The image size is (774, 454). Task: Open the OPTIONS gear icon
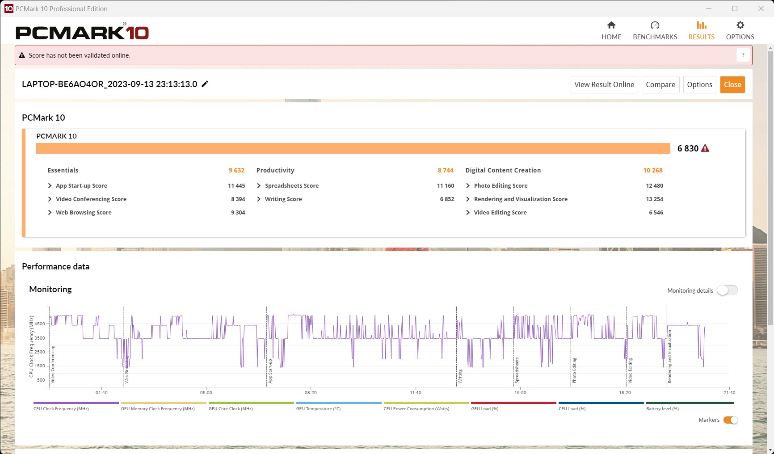click(740, 25)
